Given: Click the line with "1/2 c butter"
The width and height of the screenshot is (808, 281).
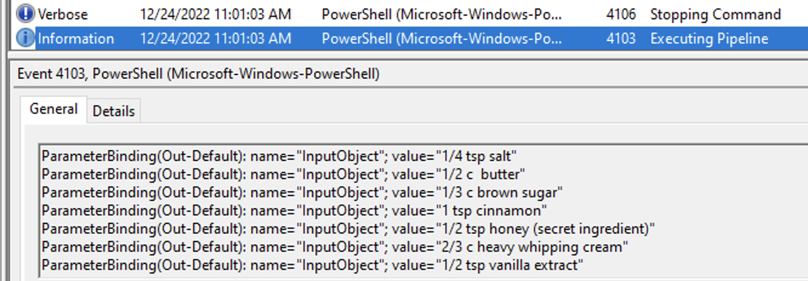Looking at the screenshot, I should point(283,174).
